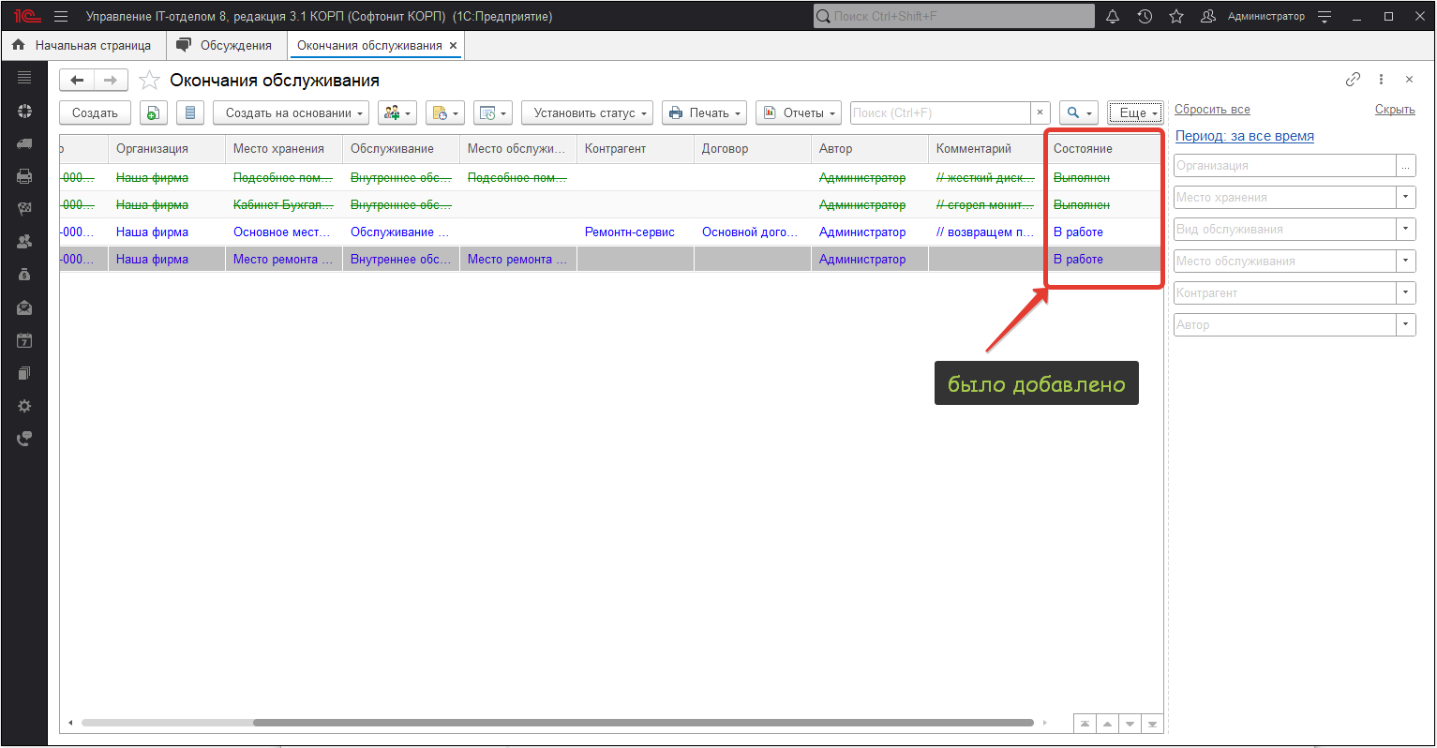
Task: Click the truck icon in left sidebar
Action: 24,143
